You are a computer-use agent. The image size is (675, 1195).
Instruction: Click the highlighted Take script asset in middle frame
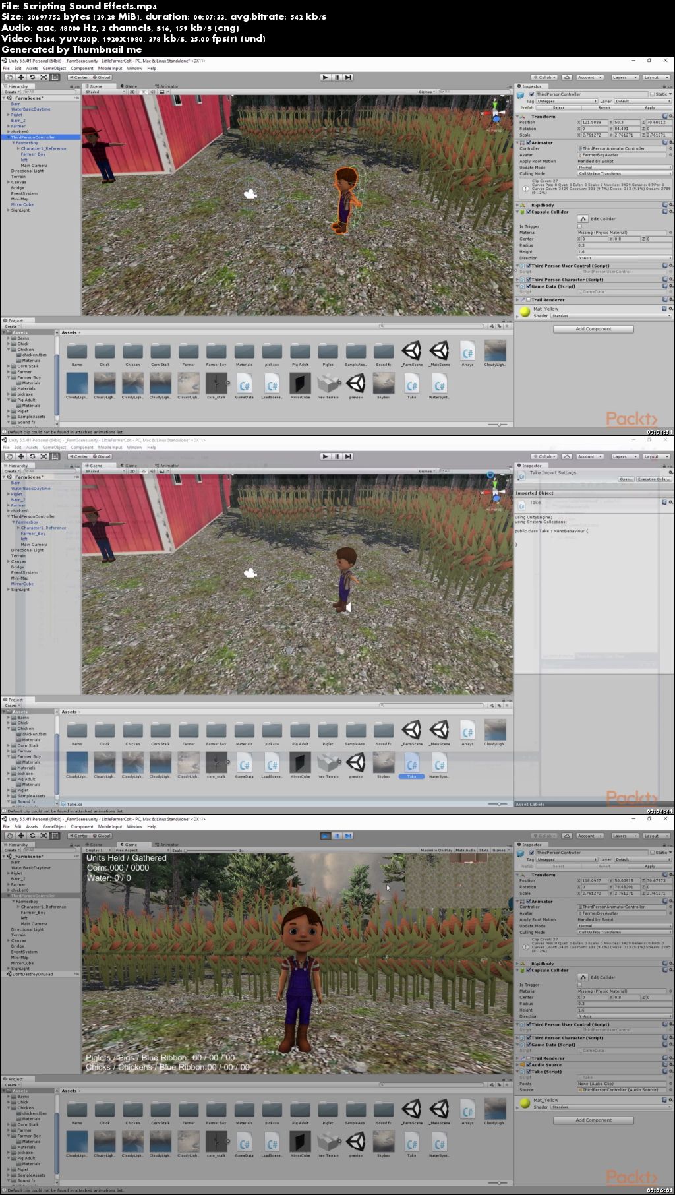pos(411,766)
